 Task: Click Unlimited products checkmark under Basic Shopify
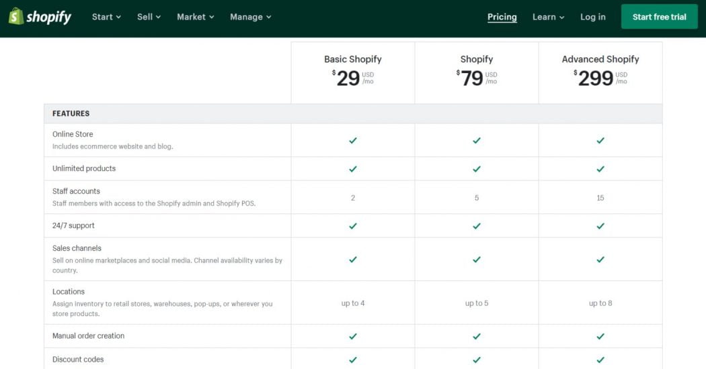click(x=353, y=169)
